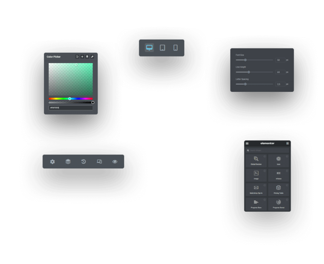Toggle the preview eye icon
The height and width of the screenshot is (264, 324).
(115, 162)
